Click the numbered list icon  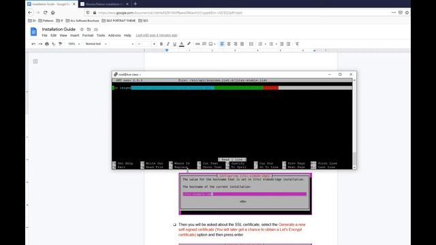pyautogui.click(x=260, y=44)
